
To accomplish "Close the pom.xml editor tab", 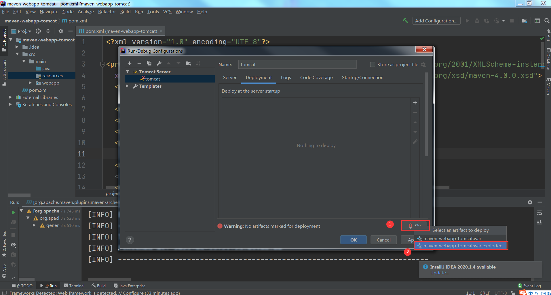I will (x=161, y=31).
